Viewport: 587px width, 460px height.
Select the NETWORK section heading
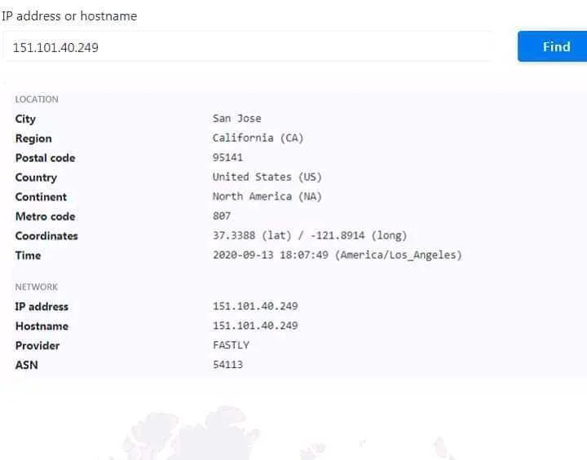pyautogui.click(x=37, y=287)
